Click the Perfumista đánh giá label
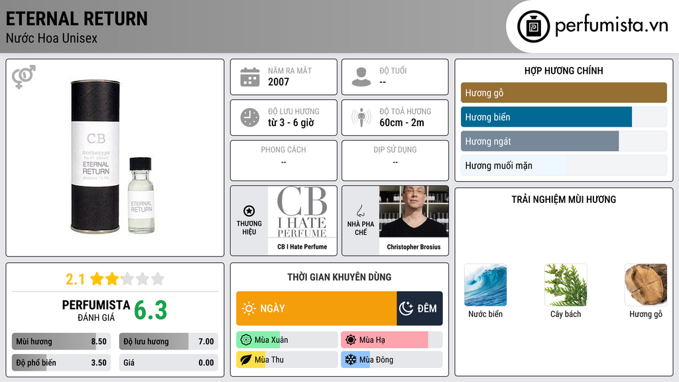Image resolution: width=679 pixels, height=382 pixels. 96,310
